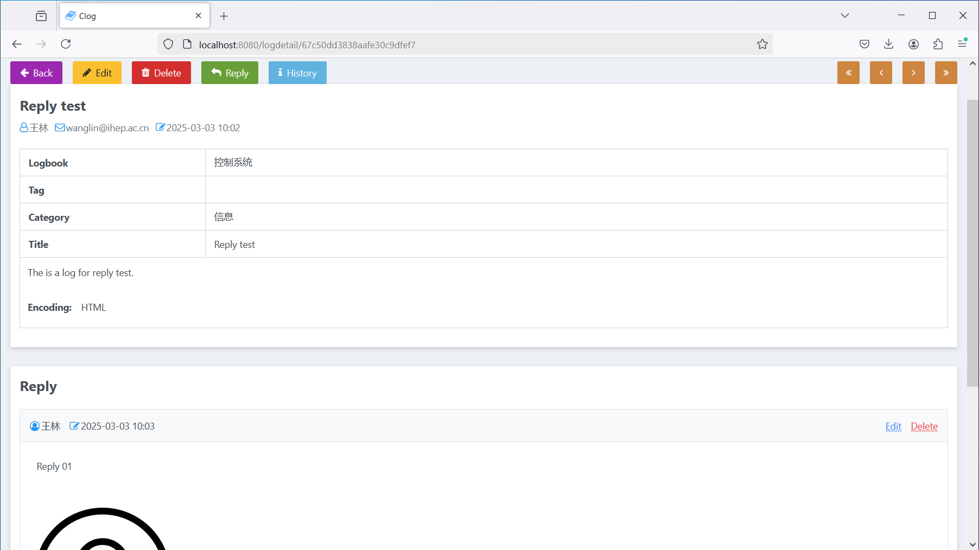979x550 pixels.
Task: Open Firefox application menu
Action: (962, 44)
